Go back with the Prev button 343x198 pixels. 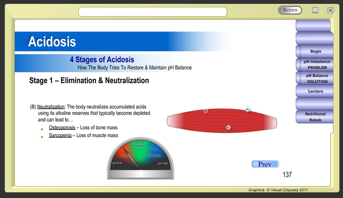click(265, 164)
